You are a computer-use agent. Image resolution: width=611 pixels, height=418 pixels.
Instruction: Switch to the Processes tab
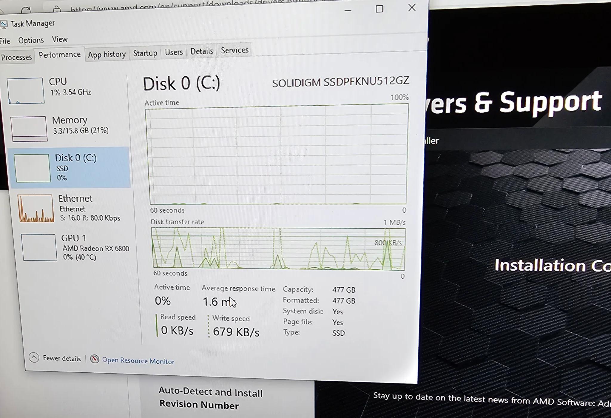coord(16,57)
